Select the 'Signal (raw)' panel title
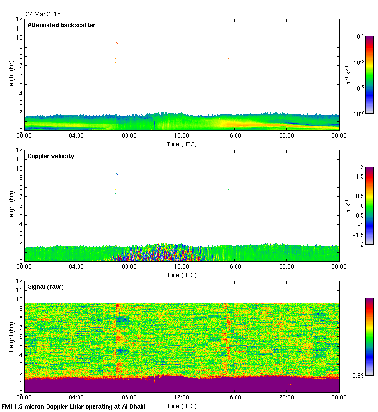378x412 pixels. click(46, 287)
